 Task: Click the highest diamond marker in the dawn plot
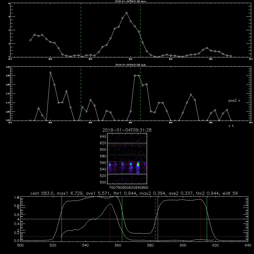pos(127,13)
